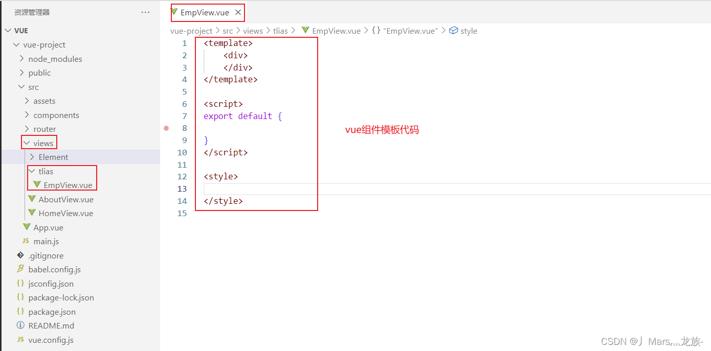
Task: Click the cube icon beside style breadcrumb
Action: pyautogui.click(x=453, y=31)
